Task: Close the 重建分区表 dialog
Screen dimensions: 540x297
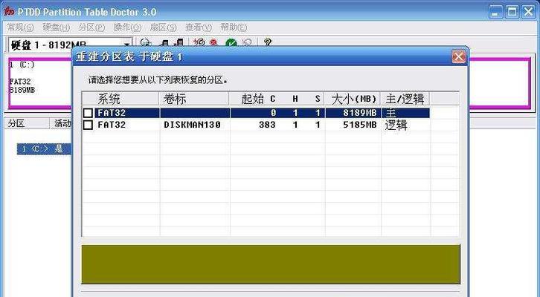Action: [458, 56]
